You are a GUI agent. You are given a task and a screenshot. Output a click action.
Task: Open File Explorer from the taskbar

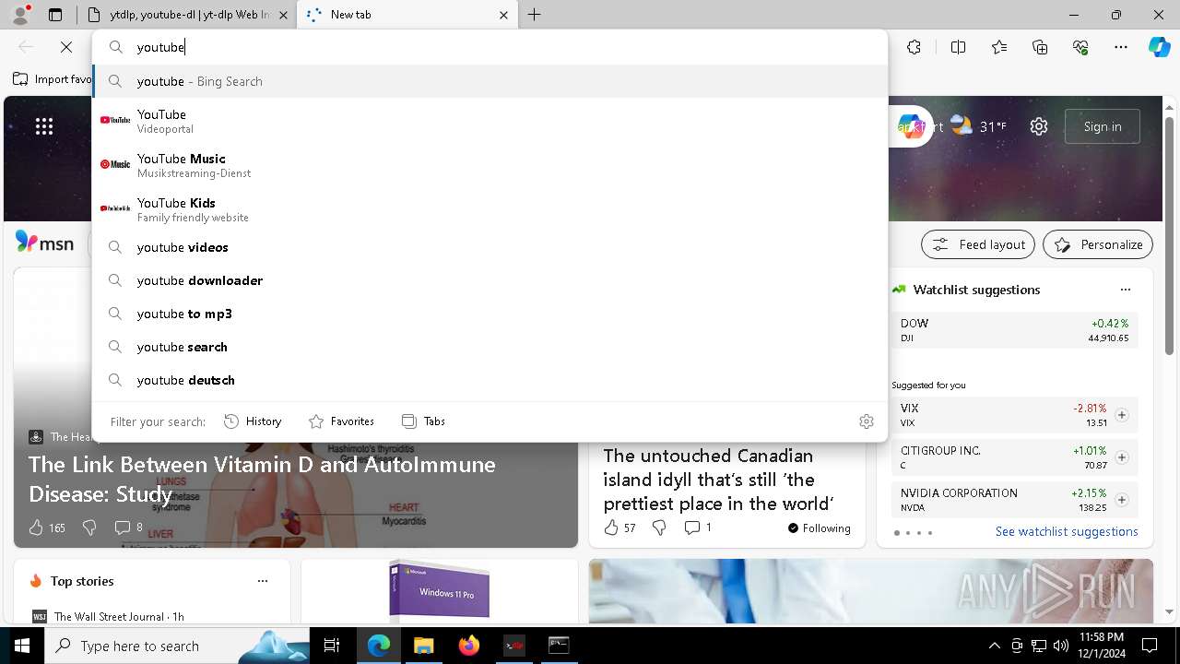[423, 646]
